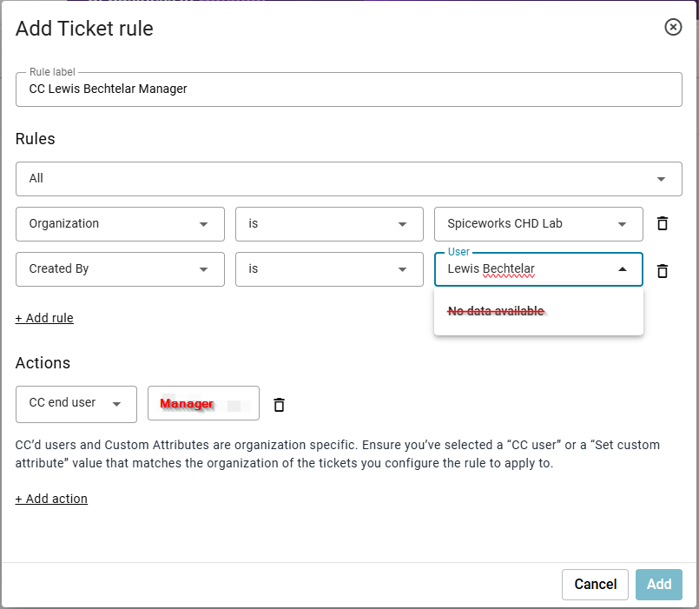Open the 'is' operator dropdown for Organization

[328, 223]
